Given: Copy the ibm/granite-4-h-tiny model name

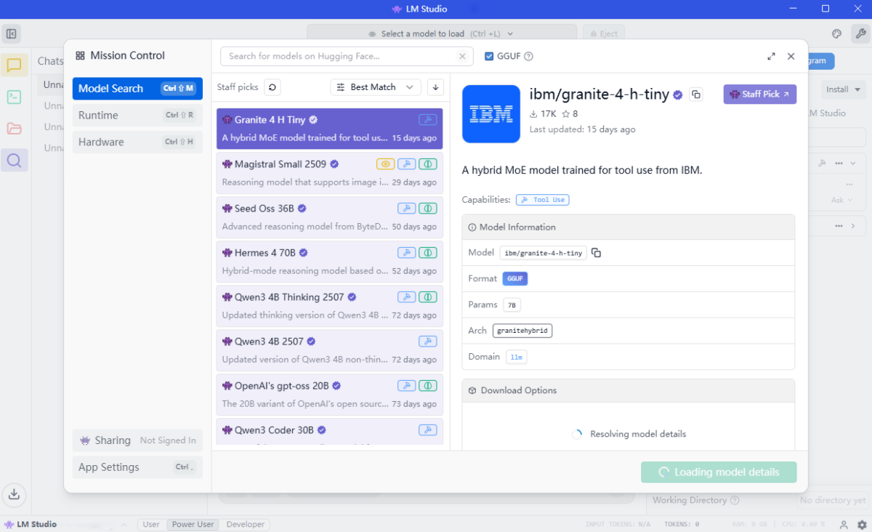Looking at the screenshot, I should [x=696, y=94].
